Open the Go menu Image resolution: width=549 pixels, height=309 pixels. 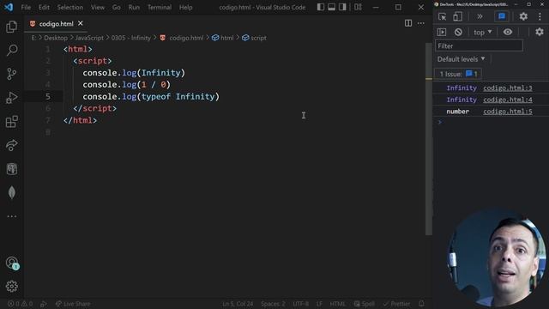pos(117,7)
